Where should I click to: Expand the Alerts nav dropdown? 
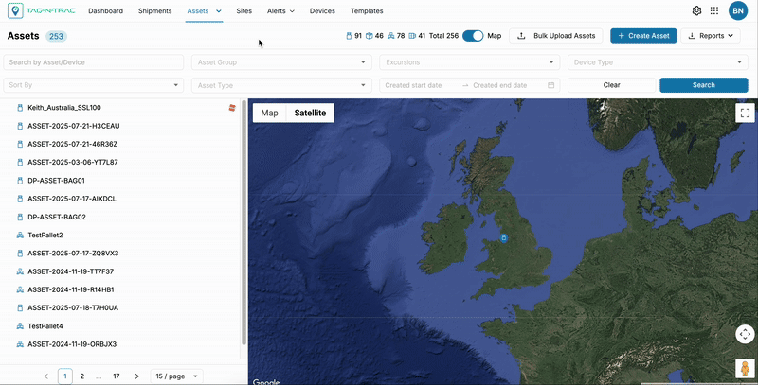pyautogui.click(x=292, y=11)
